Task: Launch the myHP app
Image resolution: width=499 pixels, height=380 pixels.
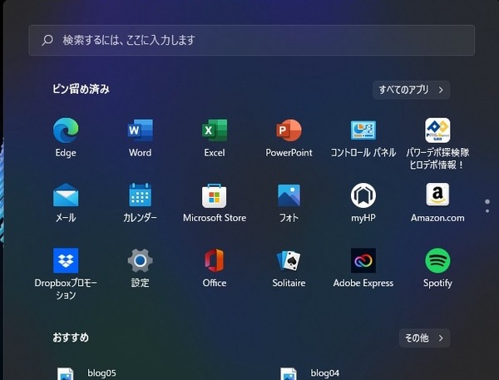Action: click(363, 203)
